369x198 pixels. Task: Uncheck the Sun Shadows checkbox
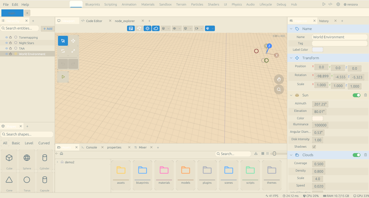tap(314, 147)
